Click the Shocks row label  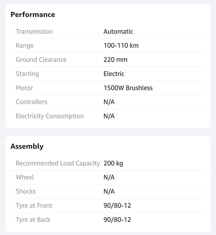point(26,191)
